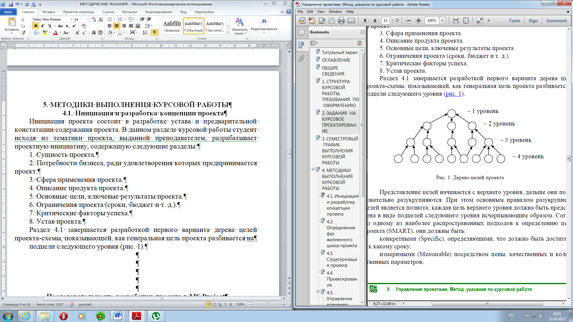Open the Sign pane in Adobe Reader
Viewport: 573px width, 322px height.
tap(533, 21)
